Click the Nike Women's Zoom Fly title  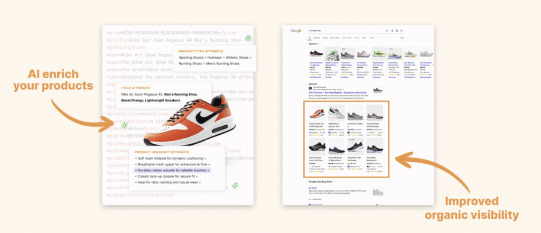(317, 159)
